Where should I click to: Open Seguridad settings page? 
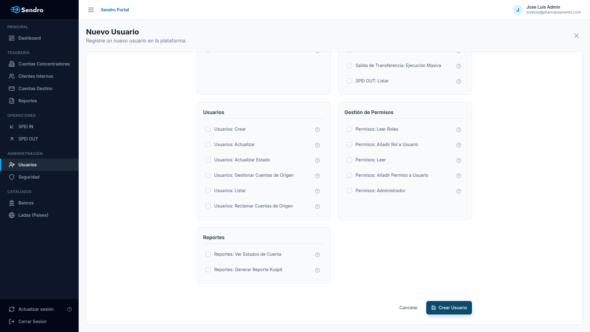tap(39, 177)
